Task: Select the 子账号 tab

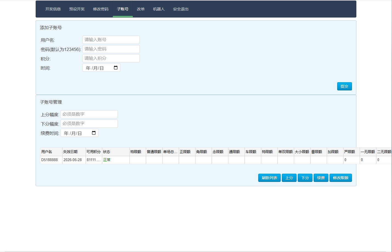Action: [x=123, y=9]
